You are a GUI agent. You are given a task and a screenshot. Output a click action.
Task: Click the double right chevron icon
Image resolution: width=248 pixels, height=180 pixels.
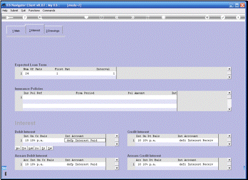pyautogui.click(x=132, y=17)
